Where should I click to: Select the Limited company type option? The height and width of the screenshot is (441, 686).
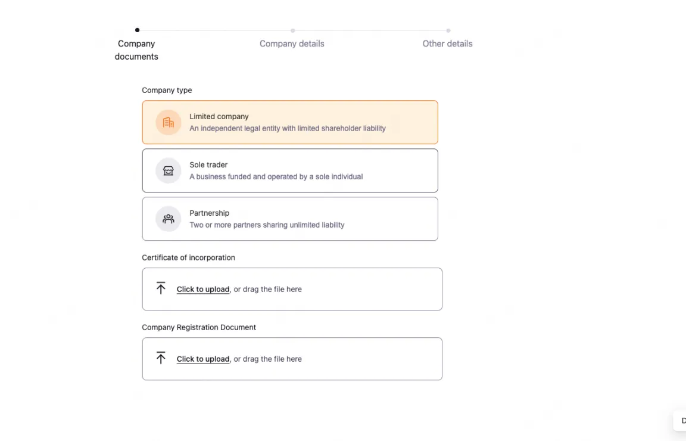(290, 122)
